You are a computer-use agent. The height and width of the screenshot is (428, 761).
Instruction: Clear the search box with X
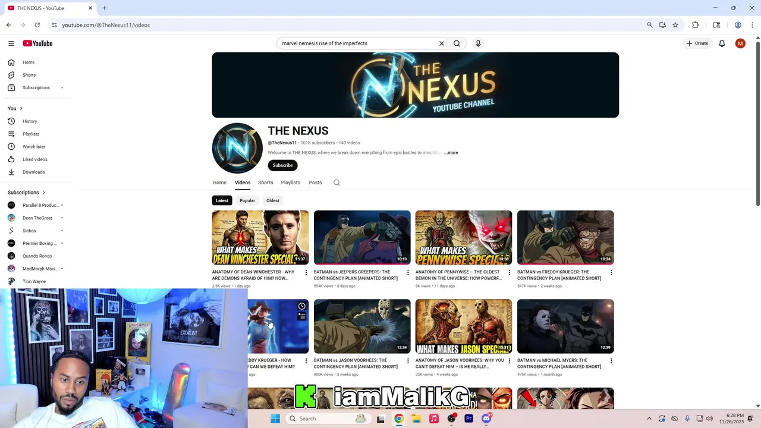[442, 43]
